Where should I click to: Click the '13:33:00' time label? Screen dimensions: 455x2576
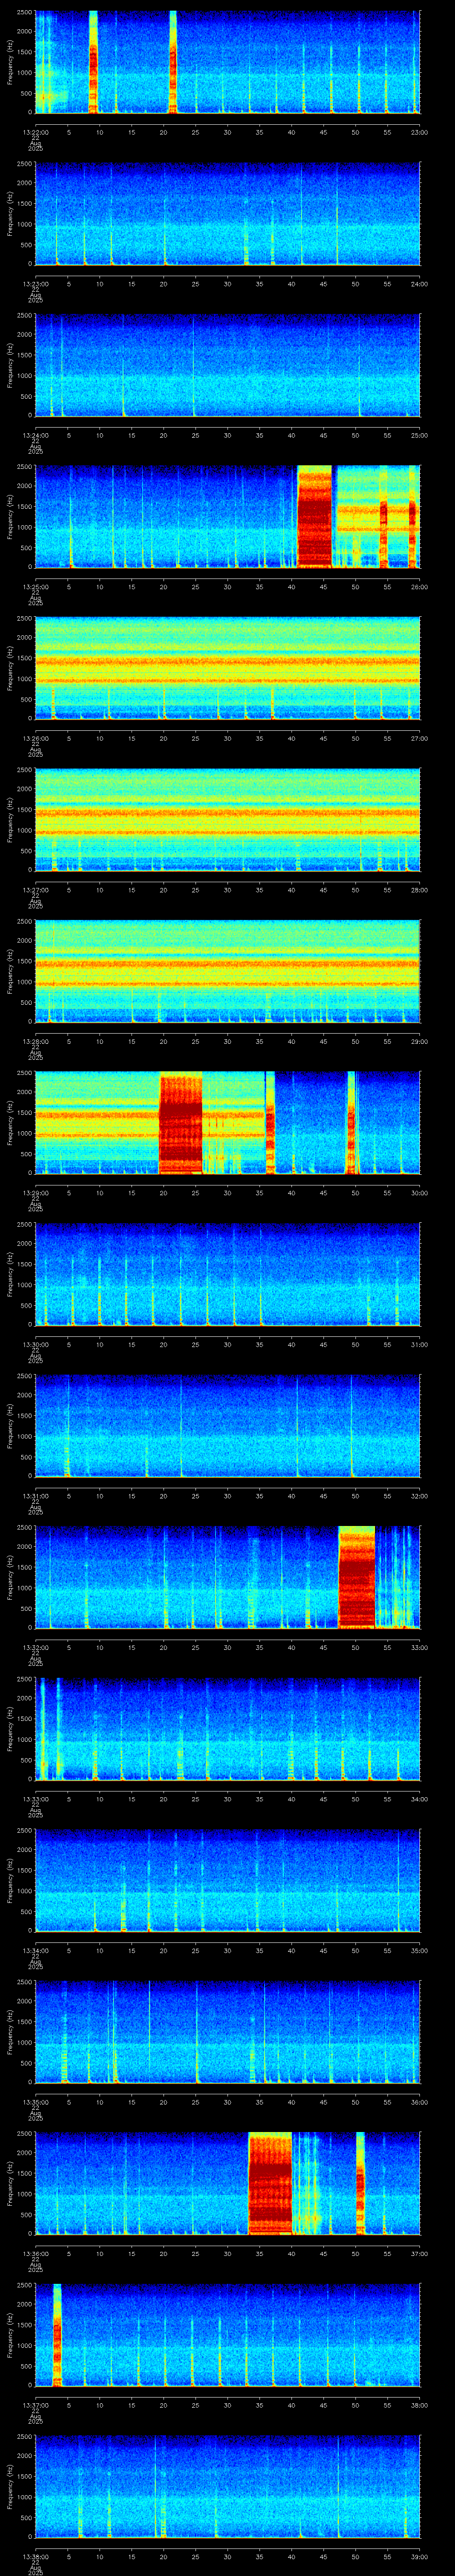[x=36, y=1798]
